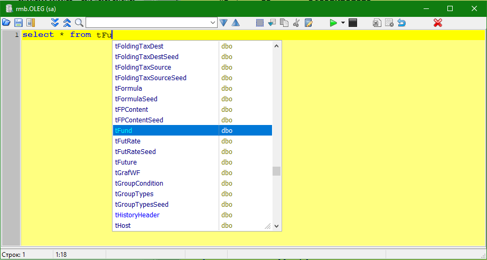The width and height of the screenshot is (487, 260).
Task: Click the blue undo arrow icon
Action: click(402, 23)
